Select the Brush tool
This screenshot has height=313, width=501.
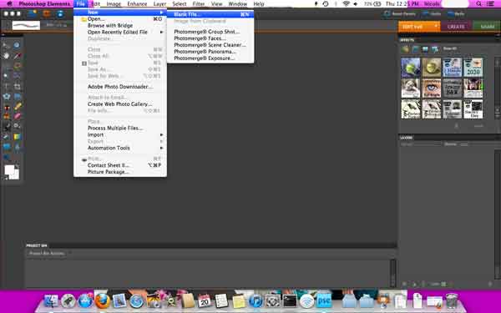(6, 127)
